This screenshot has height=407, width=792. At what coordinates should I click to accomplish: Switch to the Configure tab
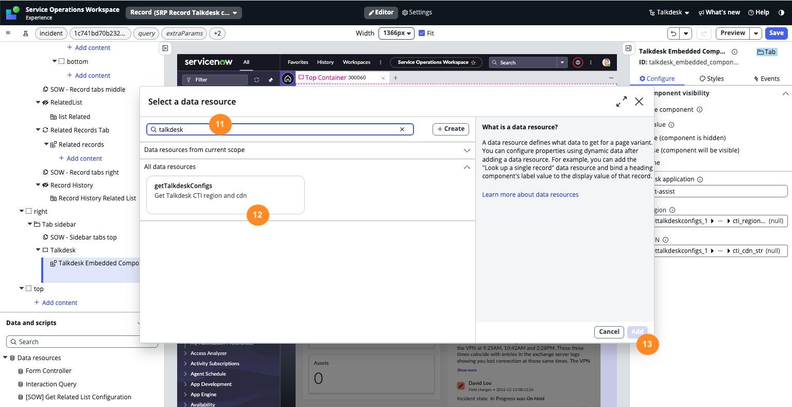657,79
